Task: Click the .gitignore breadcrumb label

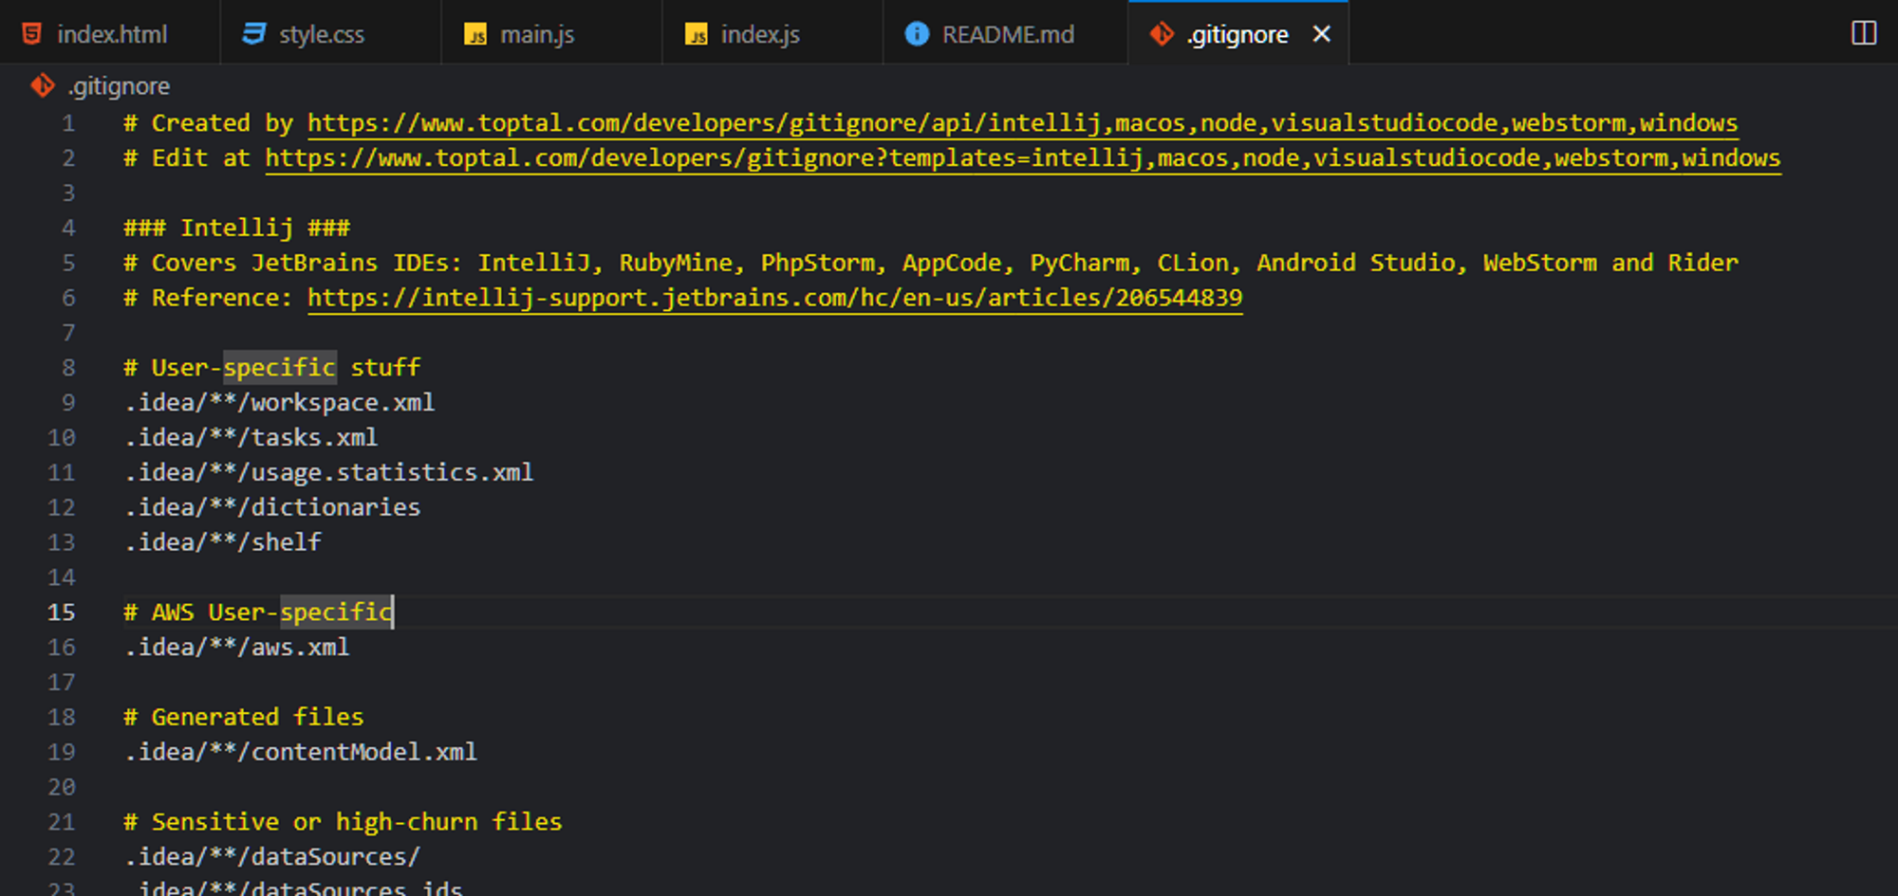Action: (x=119, y=86)
